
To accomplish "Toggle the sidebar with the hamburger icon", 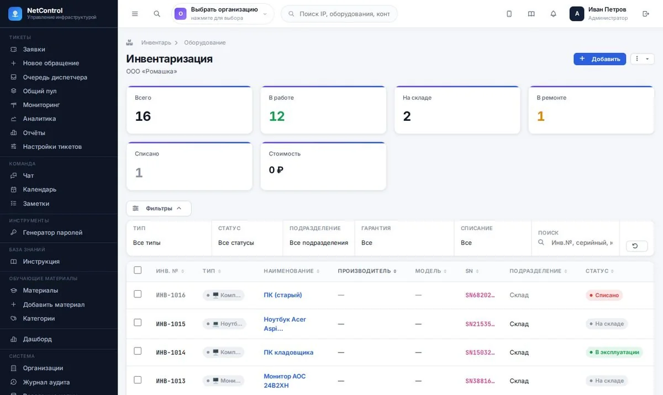I will point(135,14).
